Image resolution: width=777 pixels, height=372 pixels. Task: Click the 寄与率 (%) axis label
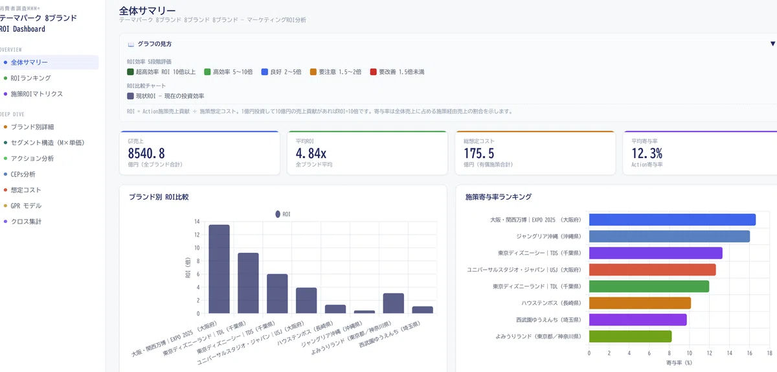pyautogui.click(x=679, y=363)
